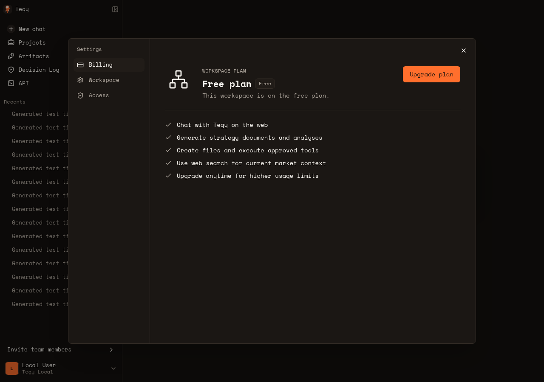
Task: Click the Local User avatar
Action: [12, 368]
